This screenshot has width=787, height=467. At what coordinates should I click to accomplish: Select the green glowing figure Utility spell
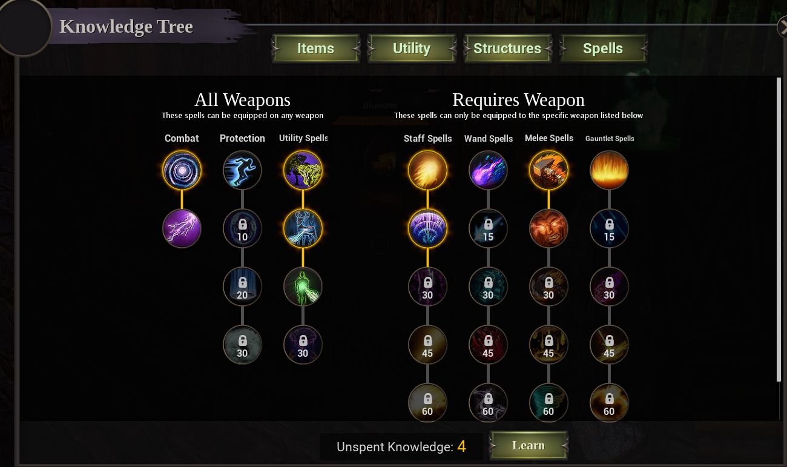coord(303,286)
